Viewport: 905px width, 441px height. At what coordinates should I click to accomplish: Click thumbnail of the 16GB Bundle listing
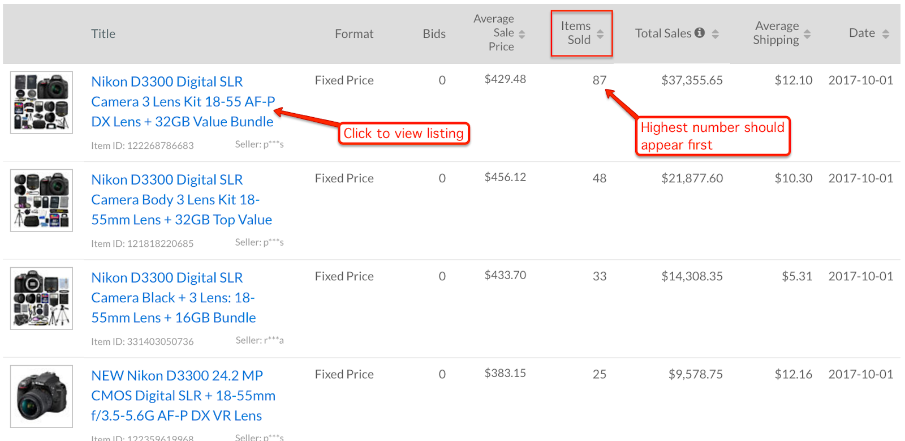point(41,298)
